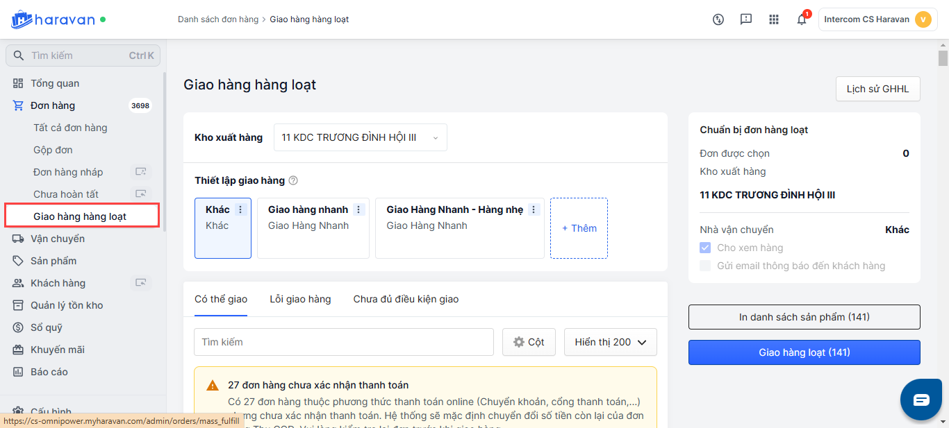Image resolution: width=949 pixels, height=428 pixels.
Task: Click the Tìm kiếm order search field
Action: tap(343, 342)
